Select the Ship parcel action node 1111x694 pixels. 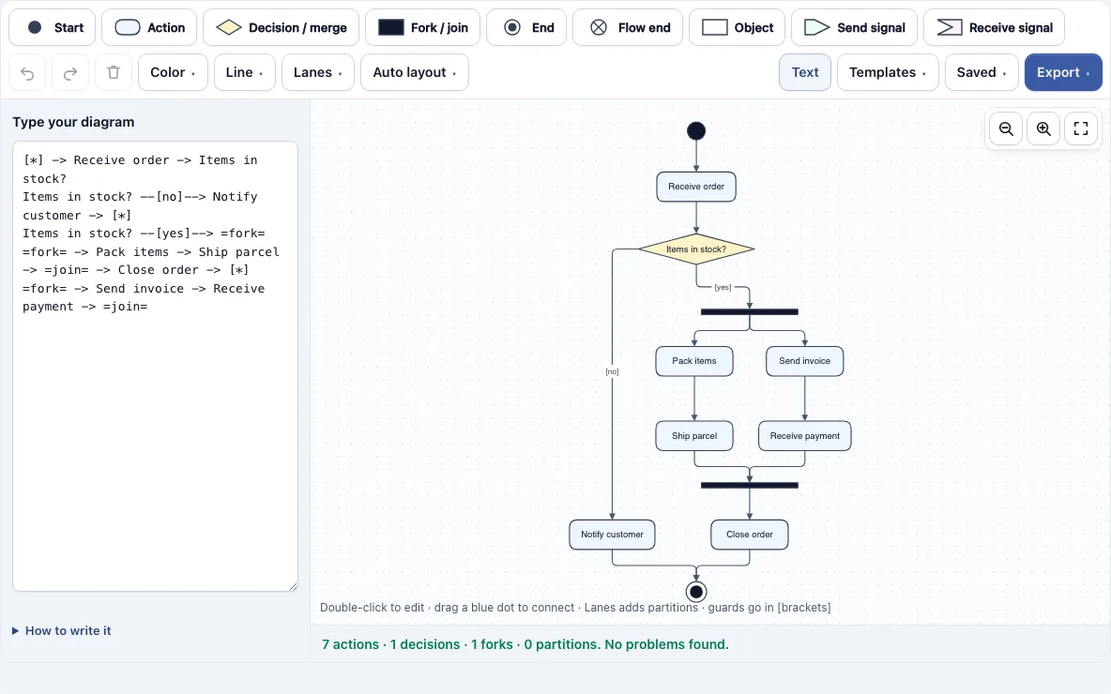[x=694, y=436]
